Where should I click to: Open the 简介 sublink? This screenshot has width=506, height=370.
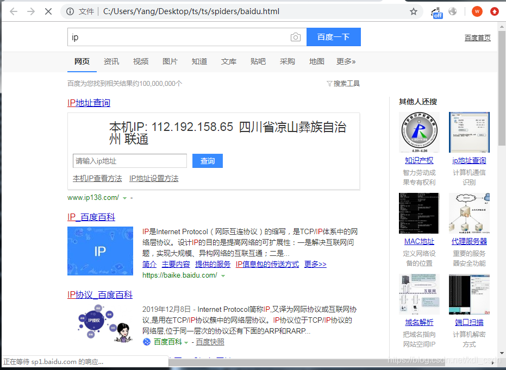(149, 264)
